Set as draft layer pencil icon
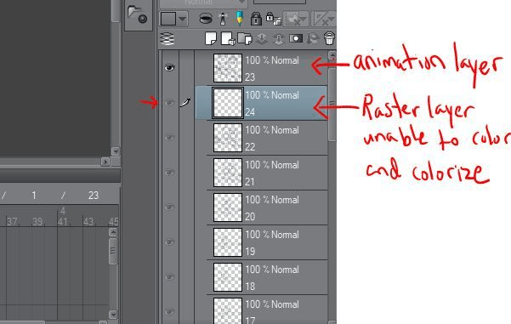This screenshot has height=324, width=511. click(240, 18)
